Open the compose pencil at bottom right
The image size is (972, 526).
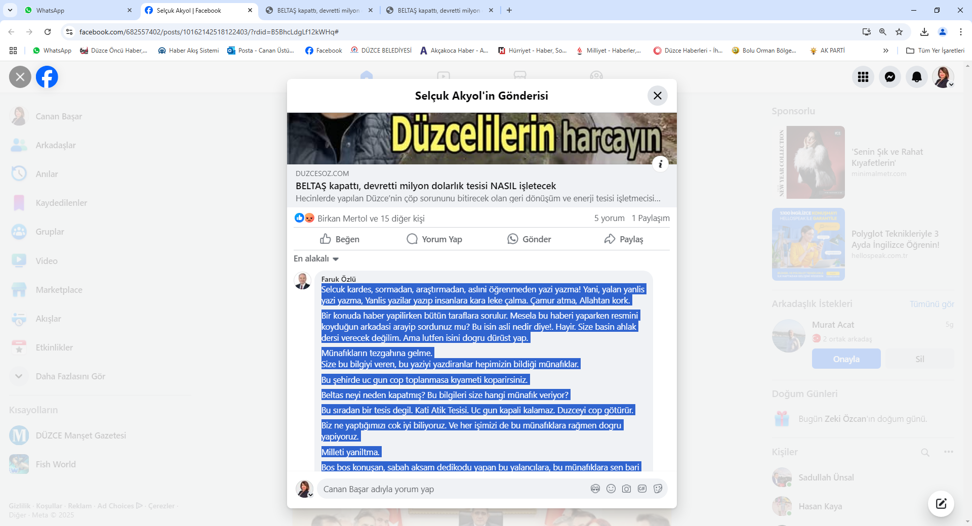click(941, 503)
